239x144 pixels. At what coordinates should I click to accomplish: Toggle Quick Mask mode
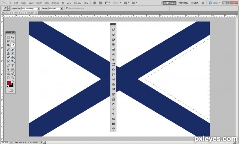pos(10,91)
